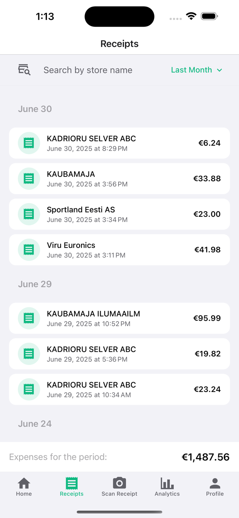Tap the Wi-Fi status icon
The image size is (239, 518).
coord(191,16)
